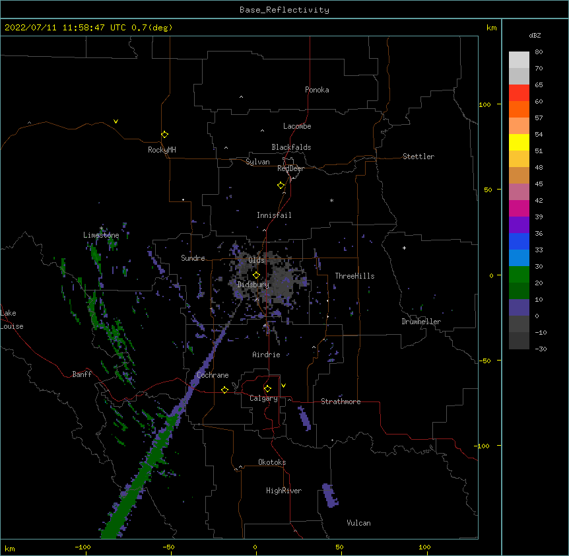569x556 pixels.
Task: Click the ThreeHills label
Action: (x=354, y=276)
